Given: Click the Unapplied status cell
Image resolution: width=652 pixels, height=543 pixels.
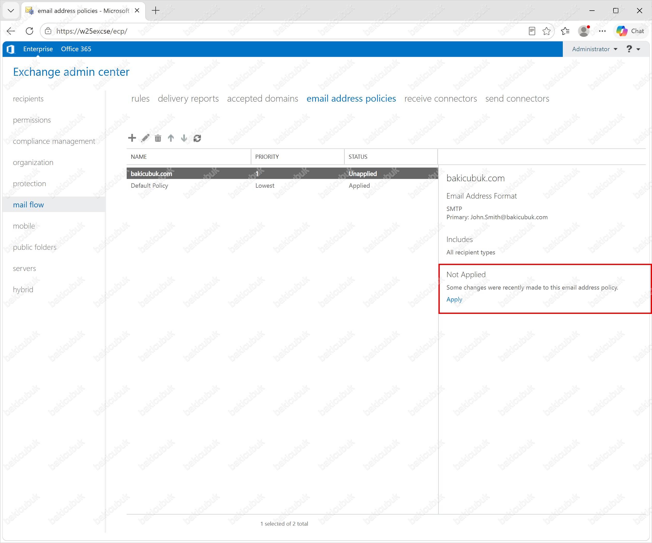Looking at the screenshot, I should pos(363,174).
